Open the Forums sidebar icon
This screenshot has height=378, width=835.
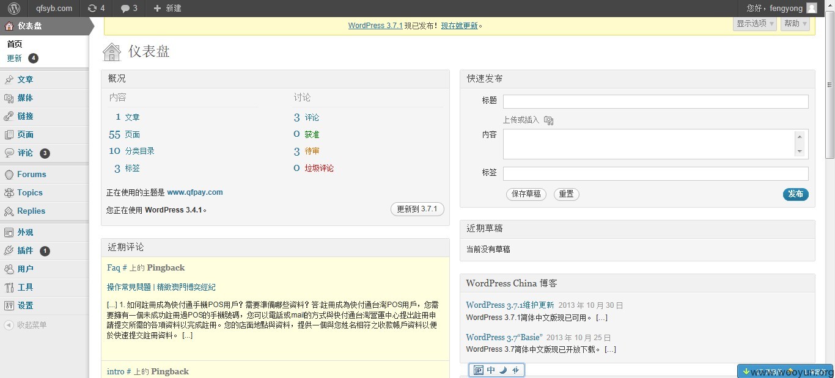point(9,174)
